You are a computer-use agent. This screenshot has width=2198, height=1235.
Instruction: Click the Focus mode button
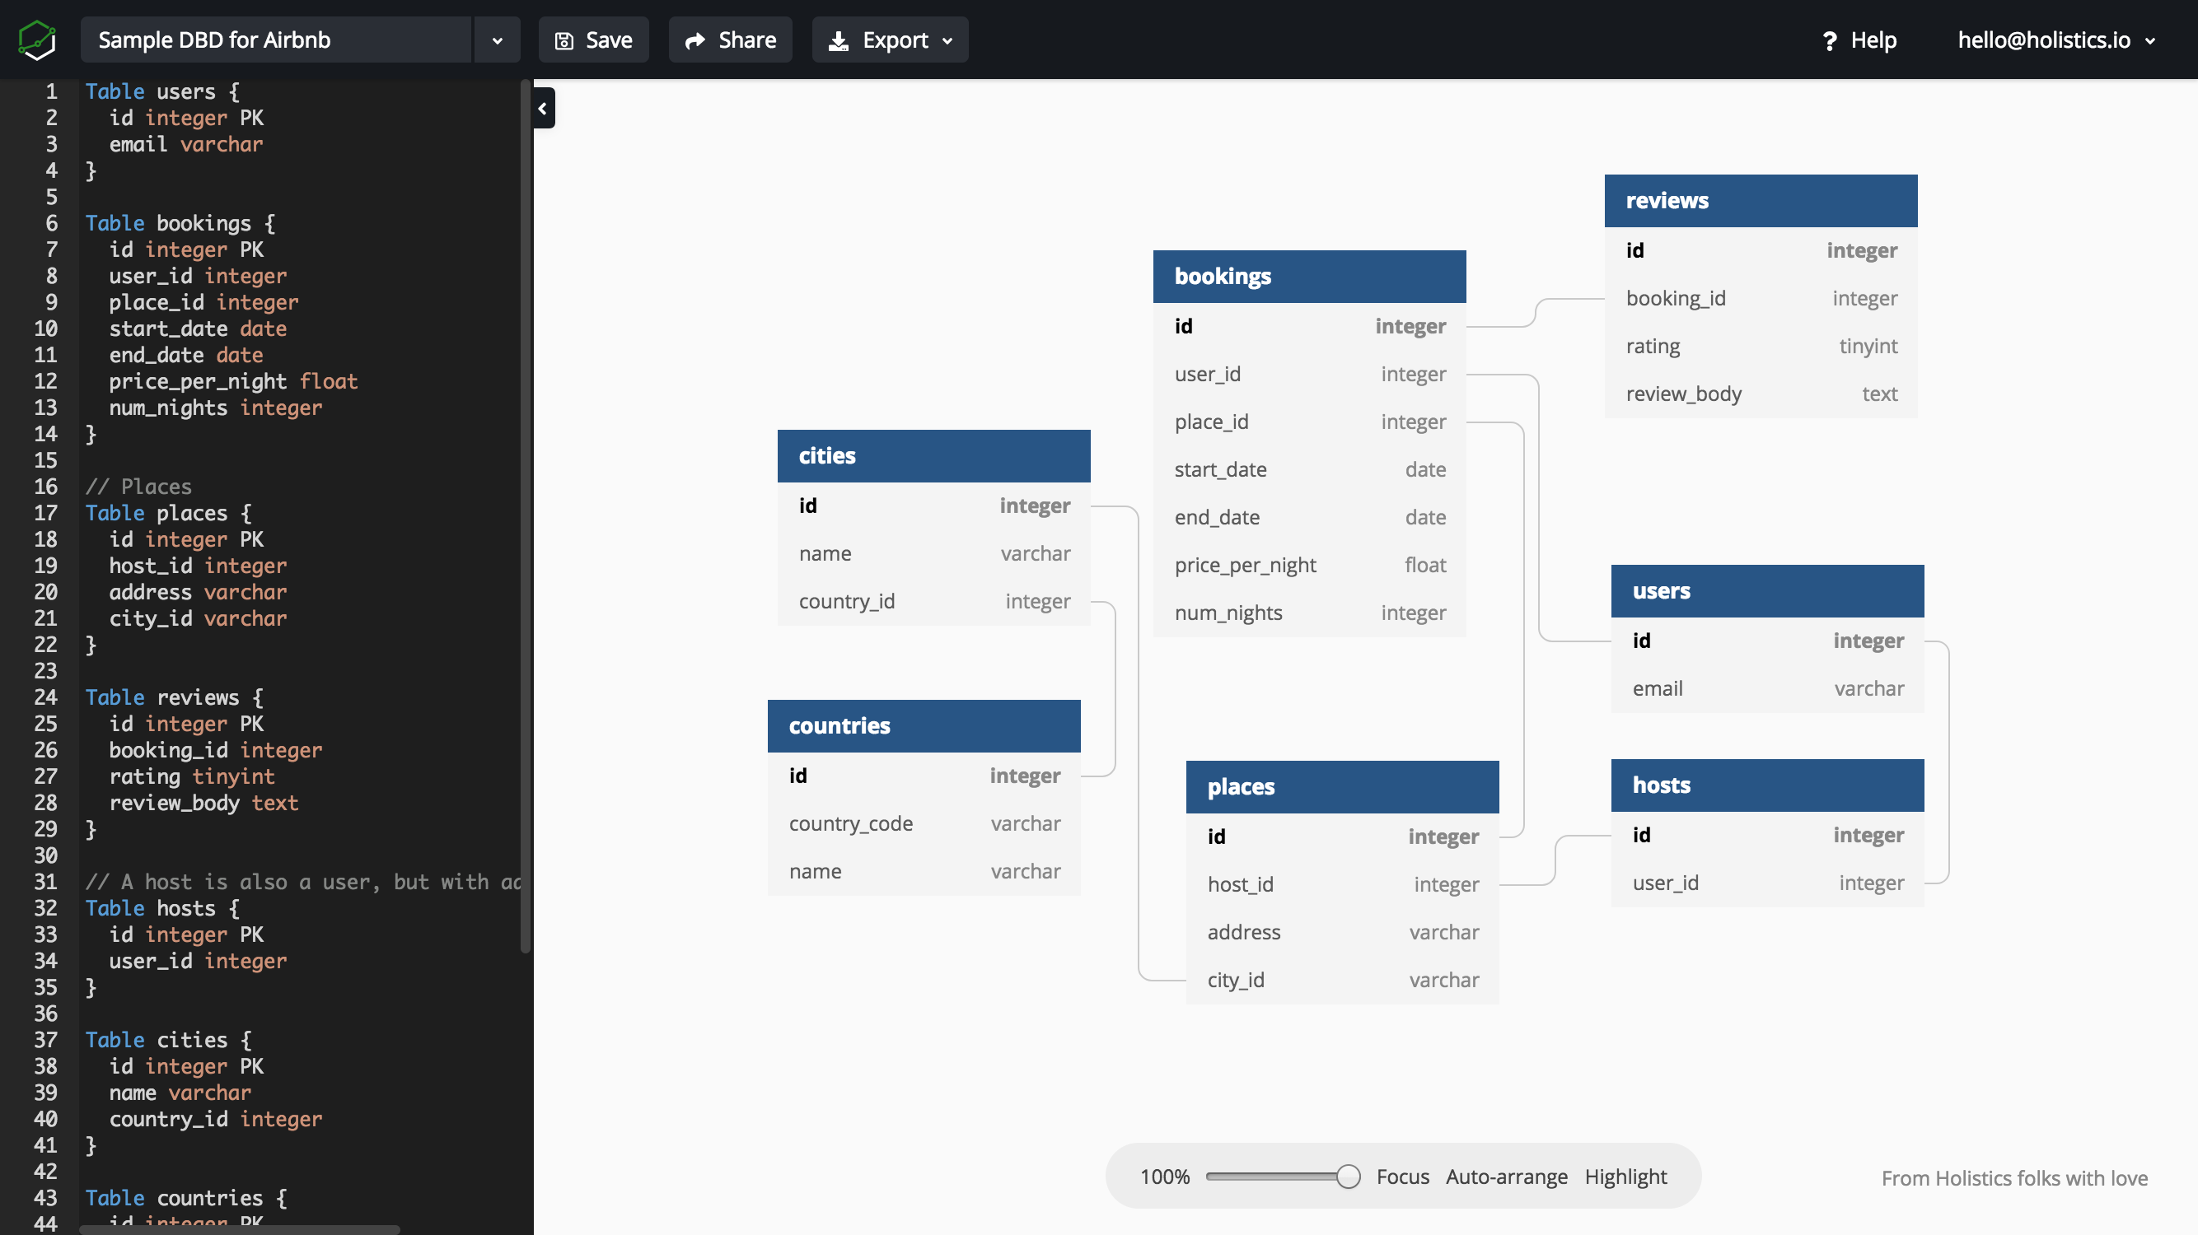(x=1401, y=1177)
